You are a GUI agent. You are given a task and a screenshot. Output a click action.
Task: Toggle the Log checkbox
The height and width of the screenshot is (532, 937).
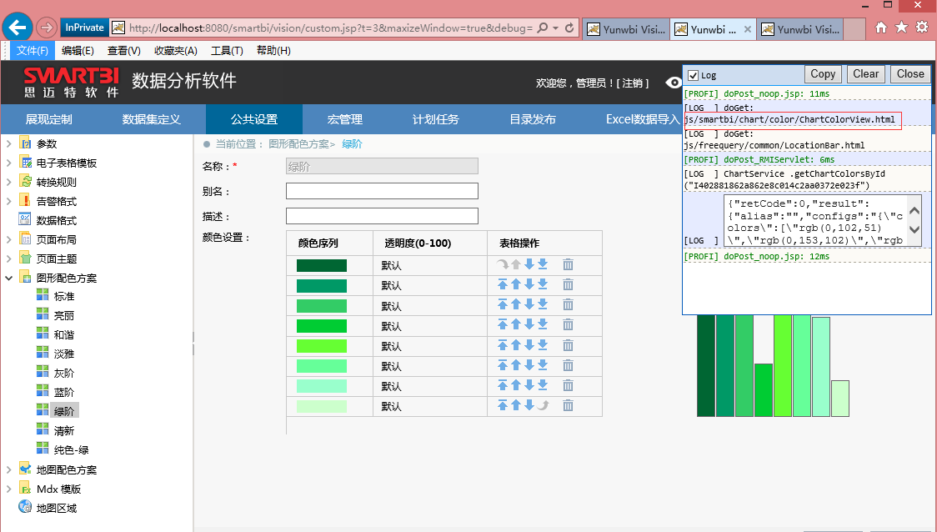point(694,75)
